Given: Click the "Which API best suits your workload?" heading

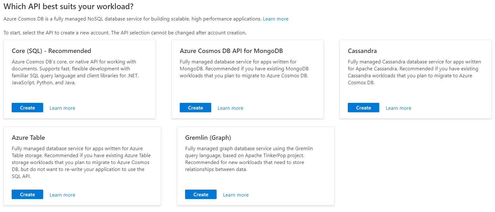Looking at the screenshot, I should coord(68,6).
